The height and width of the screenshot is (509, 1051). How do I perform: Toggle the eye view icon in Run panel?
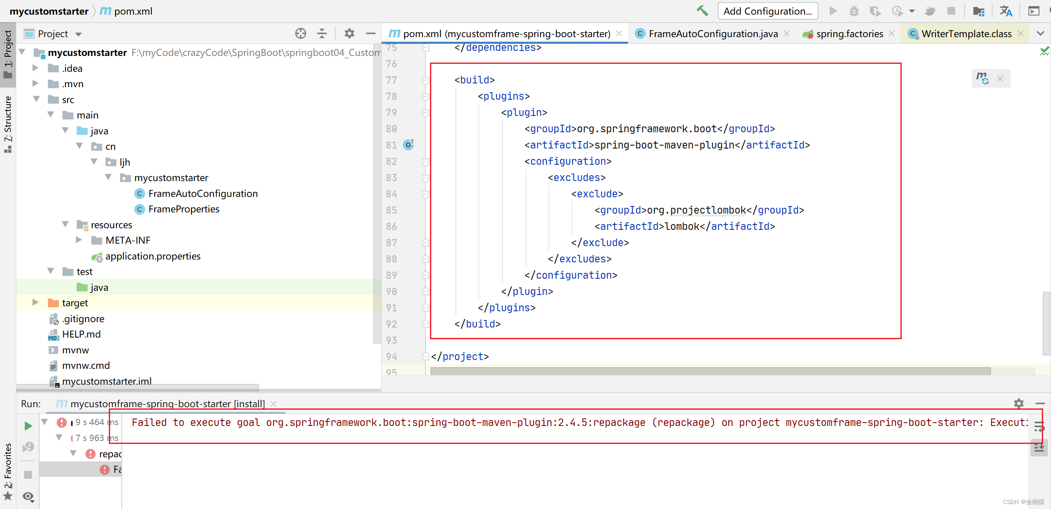pos(28,496)
